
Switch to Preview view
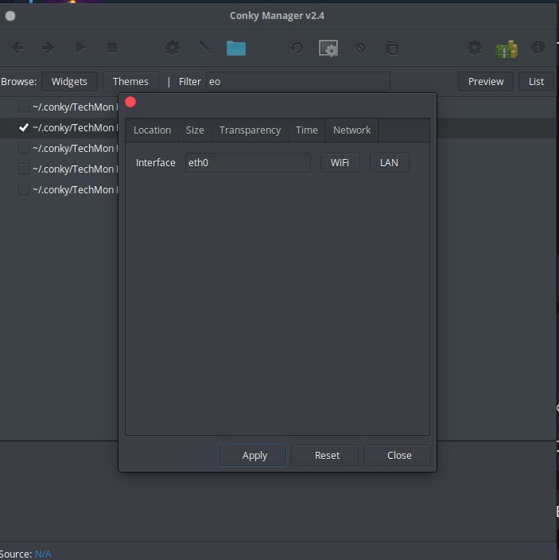tap(486, 81)
